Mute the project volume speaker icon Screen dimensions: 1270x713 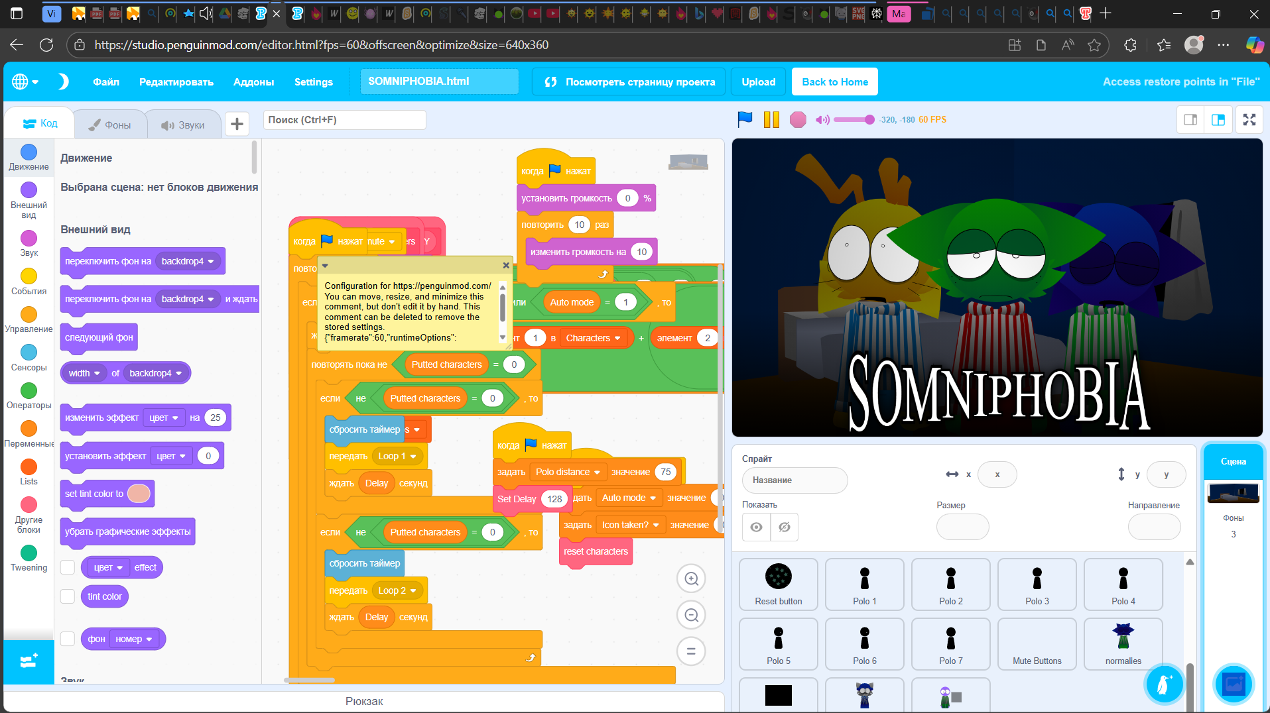pos(822,120)
